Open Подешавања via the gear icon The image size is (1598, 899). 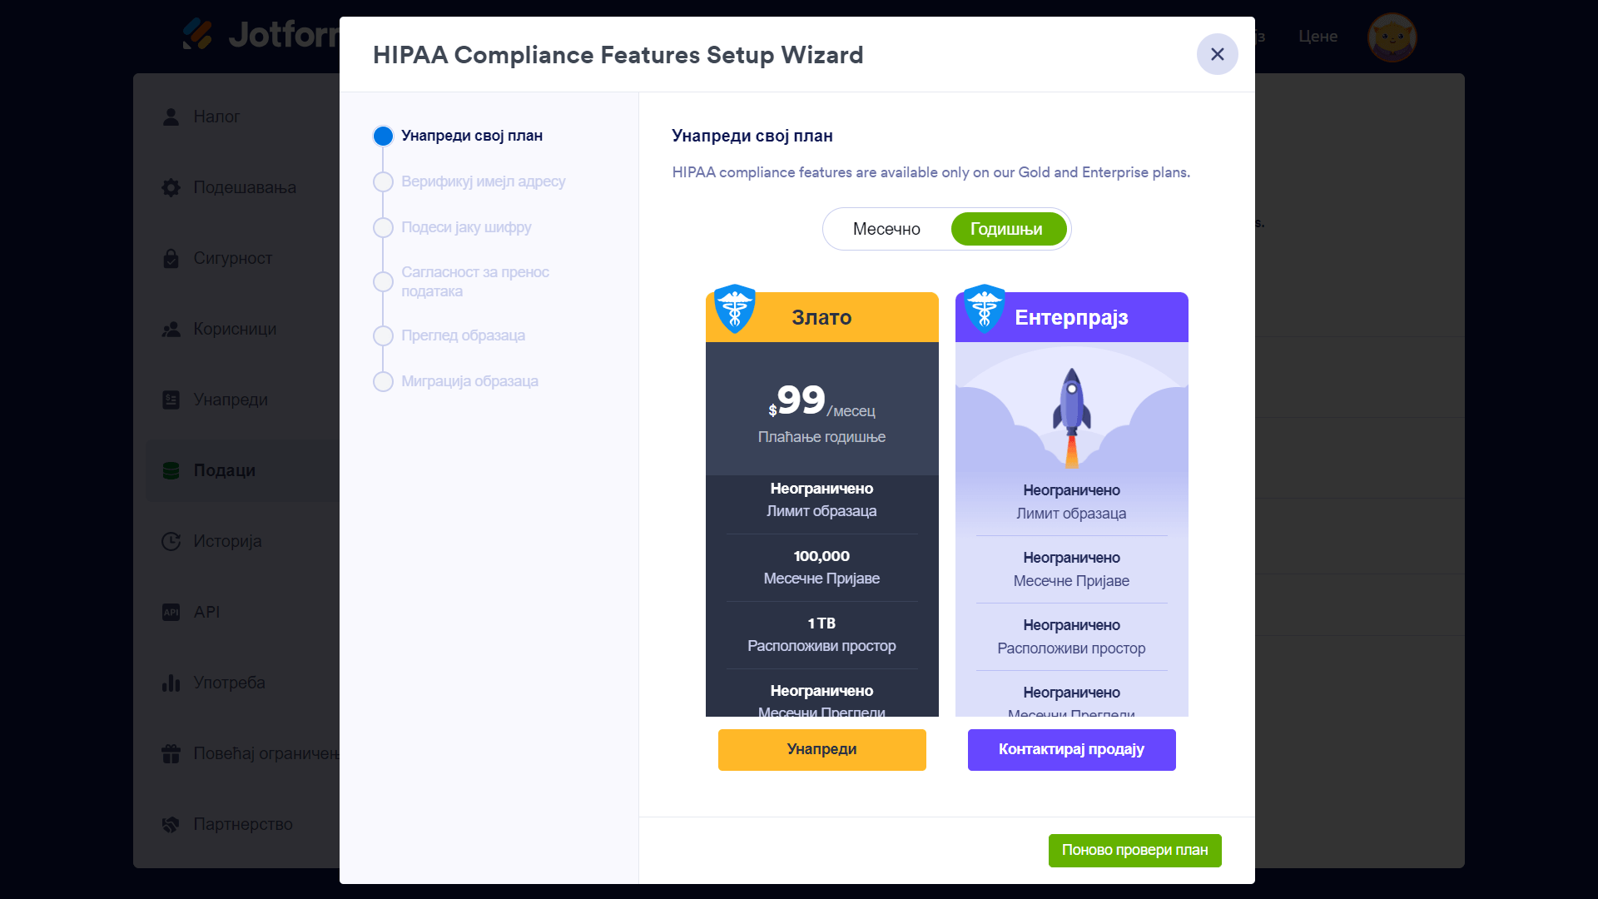point(171,187)
